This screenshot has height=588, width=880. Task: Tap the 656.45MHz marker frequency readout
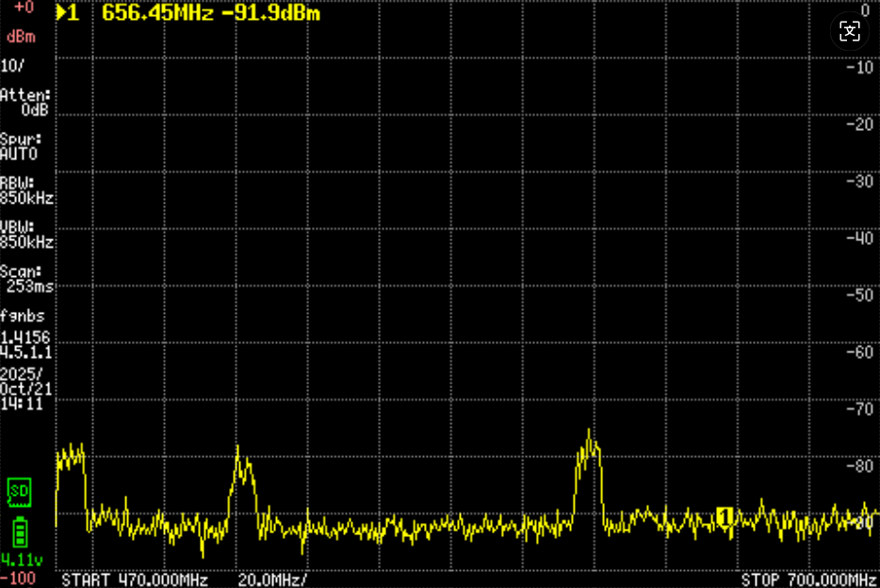pos(153,14)
